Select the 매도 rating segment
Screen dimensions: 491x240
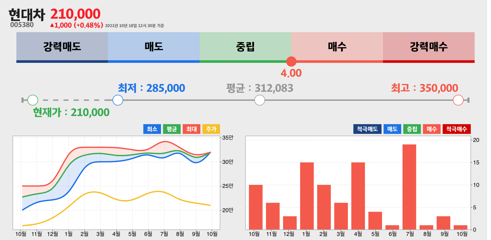coord(154,47)
